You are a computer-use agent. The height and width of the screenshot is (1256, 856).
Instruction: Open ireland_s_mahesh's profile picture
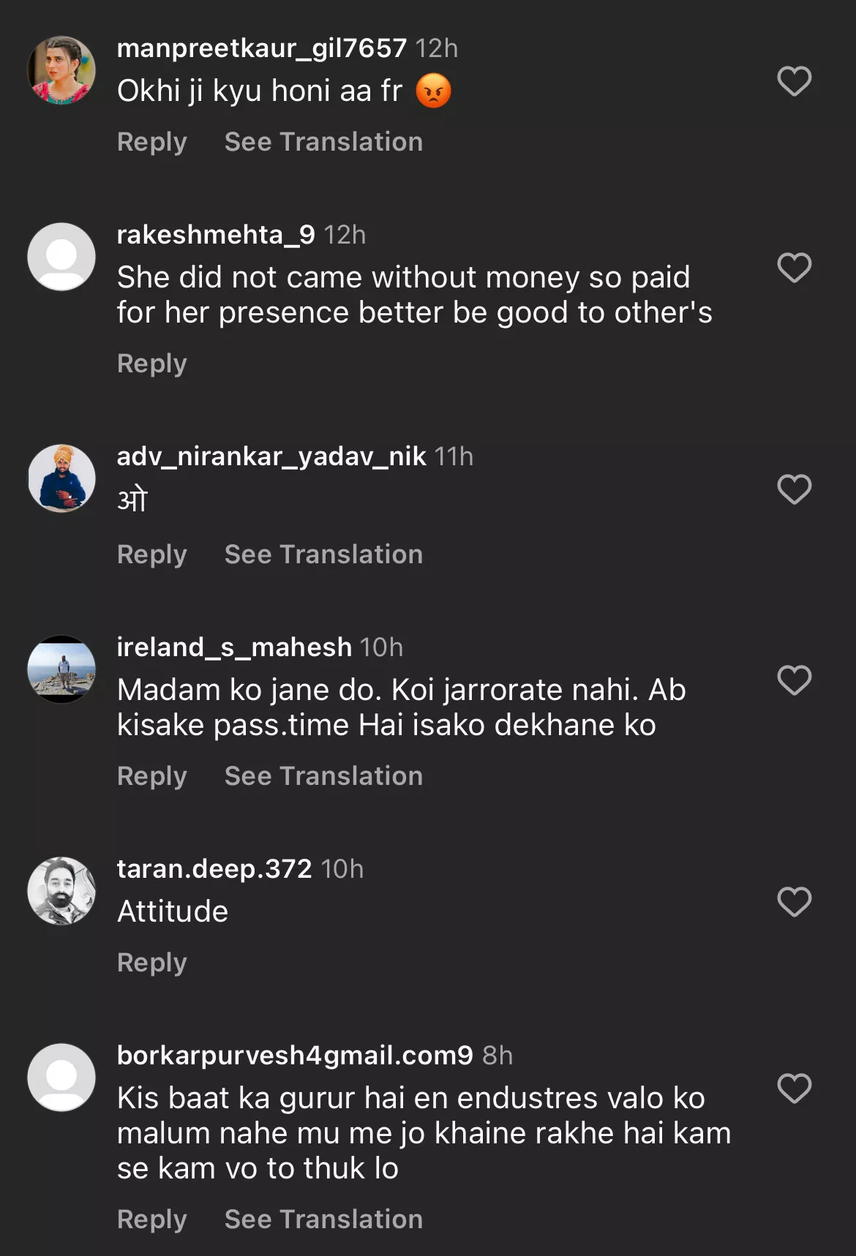[x=61, y=669]
